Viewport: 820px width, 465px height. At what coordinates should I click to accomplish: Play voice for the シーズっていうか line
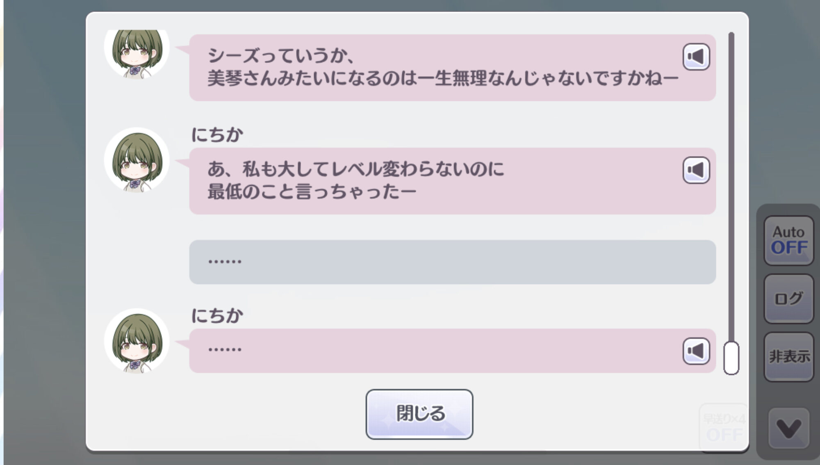[x=696, y=57]
